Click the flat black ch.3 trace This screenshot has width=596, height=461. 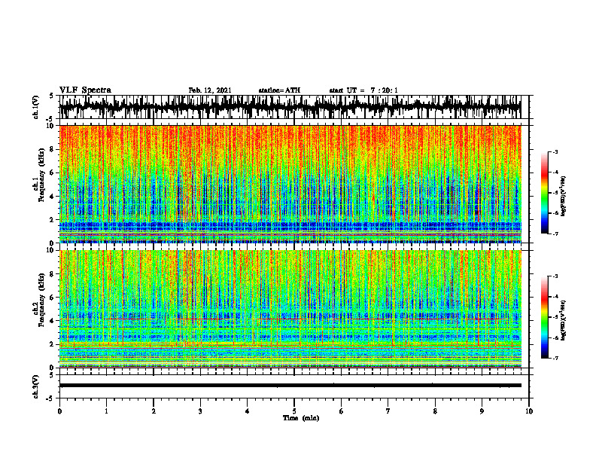tap(290, 386)
